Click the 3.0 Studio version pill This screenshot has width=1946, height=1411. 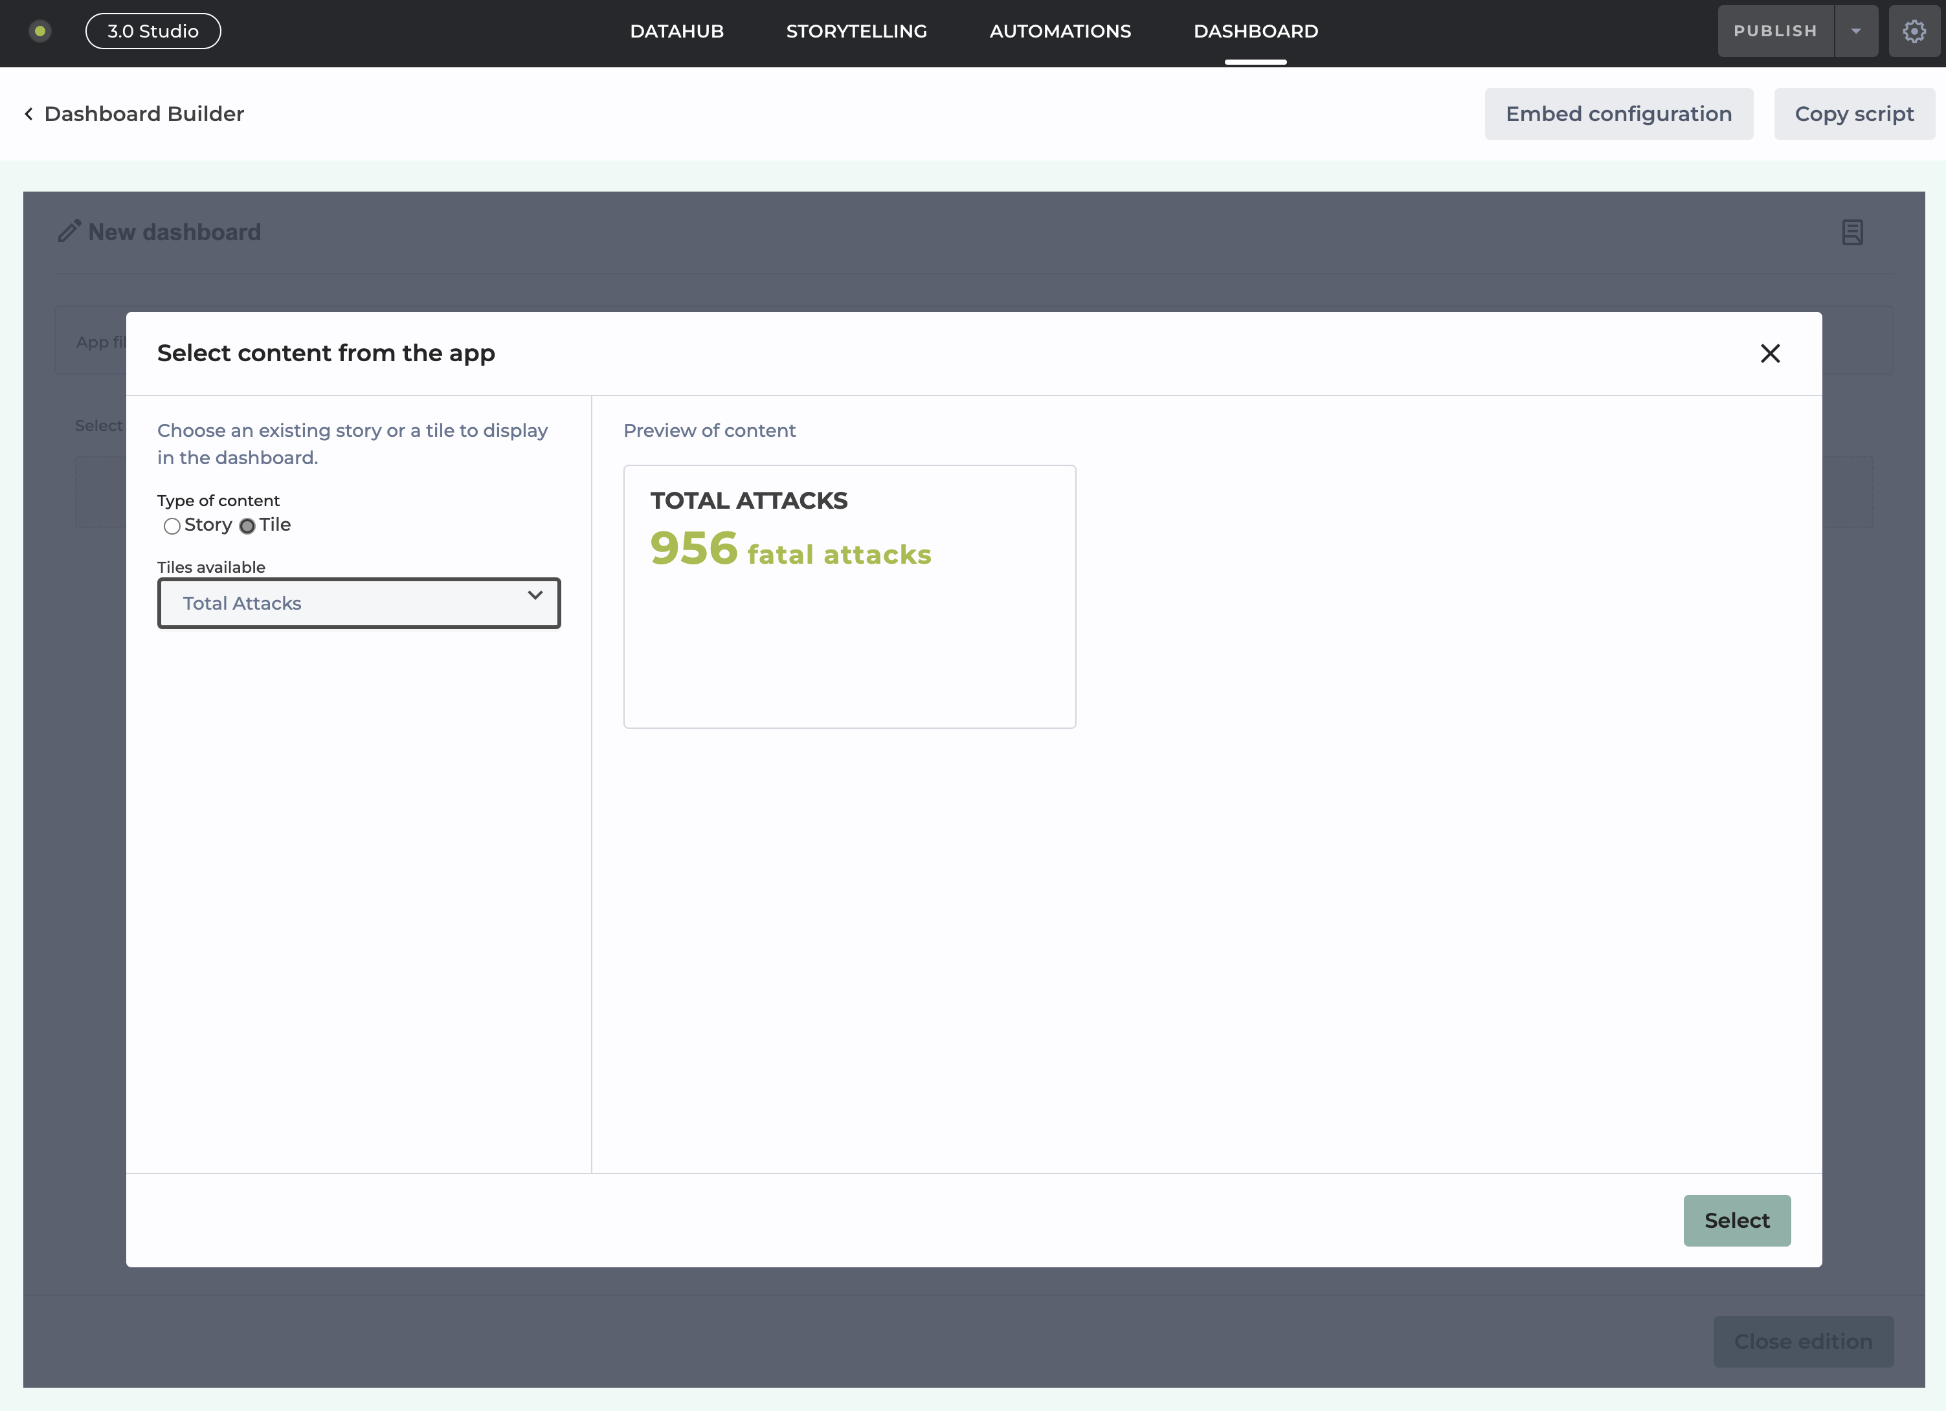tap(153, 32)
